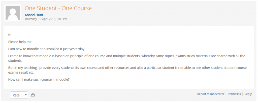
Task: Open the Rate... dropdown
Action: (x=19, y=95)
